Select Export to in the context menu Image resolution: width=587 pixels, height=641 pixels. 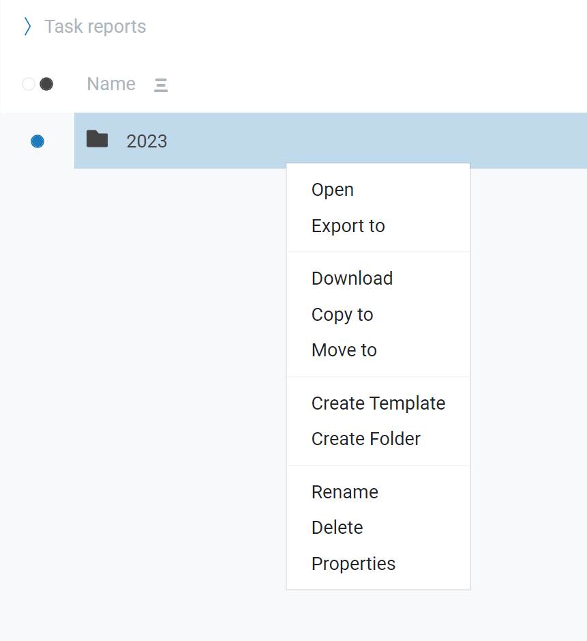(x=348, y=226)
